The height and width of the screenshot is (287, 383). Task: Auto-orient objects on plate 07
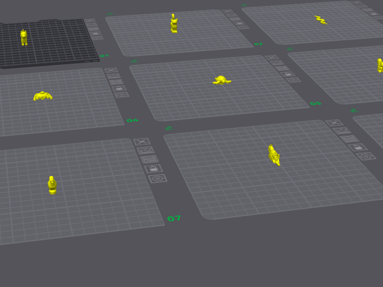tap(146, 151)
